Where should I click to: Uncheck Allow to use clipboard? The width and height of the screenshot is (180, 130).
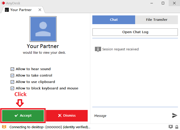click(x=12, y=82)
